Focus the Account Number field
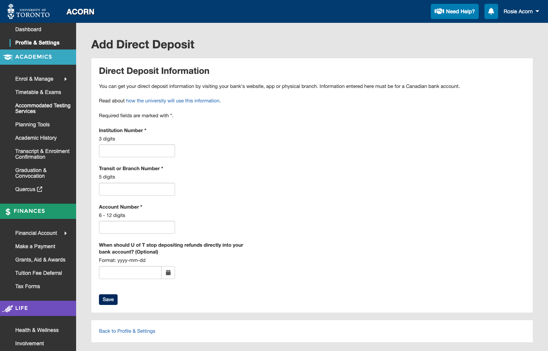 137,227
